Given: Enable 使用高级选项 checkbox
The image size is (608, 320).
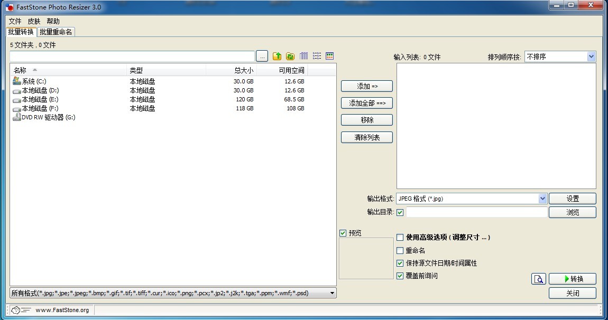Looking at the screenshot, I should [400, 238].
